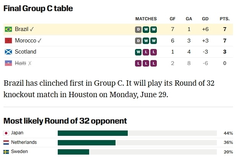The image size is (236, 163).
Task: Click the Scotland flag icon
Action: click(8, 52)
